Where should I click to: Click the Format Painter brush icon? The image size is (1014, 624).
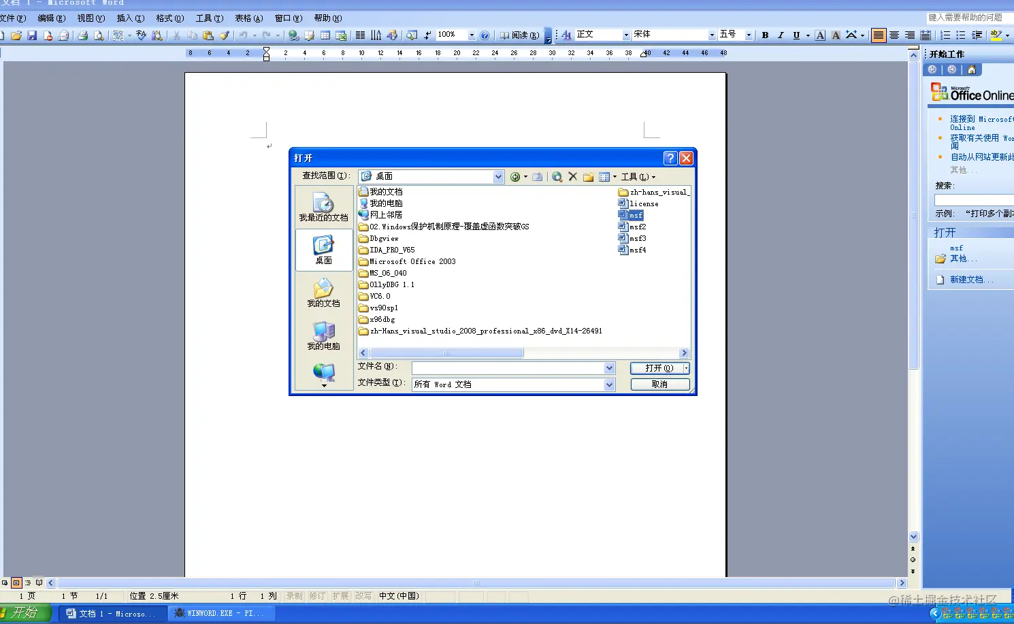(224, 35)
